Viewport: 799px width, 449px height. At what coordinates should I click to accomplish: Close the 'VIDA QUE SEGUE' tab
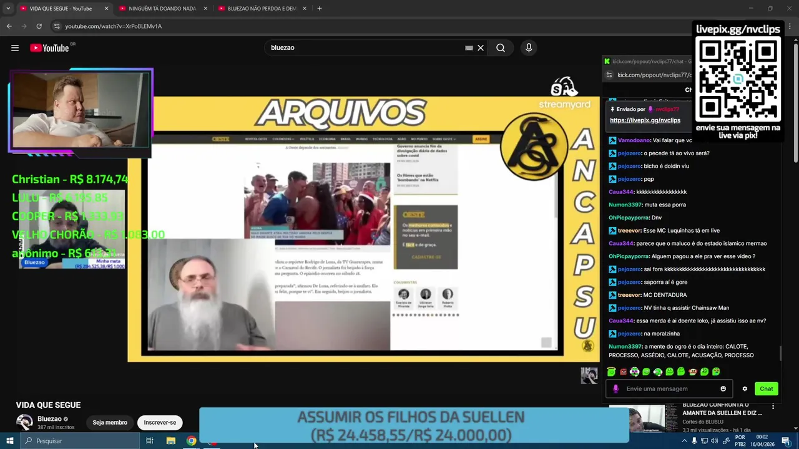(106, 9)
